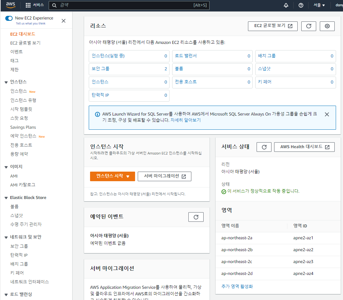Collapse the 이미지 sidebar section
The image size is (343, 300).
(6, 167)
